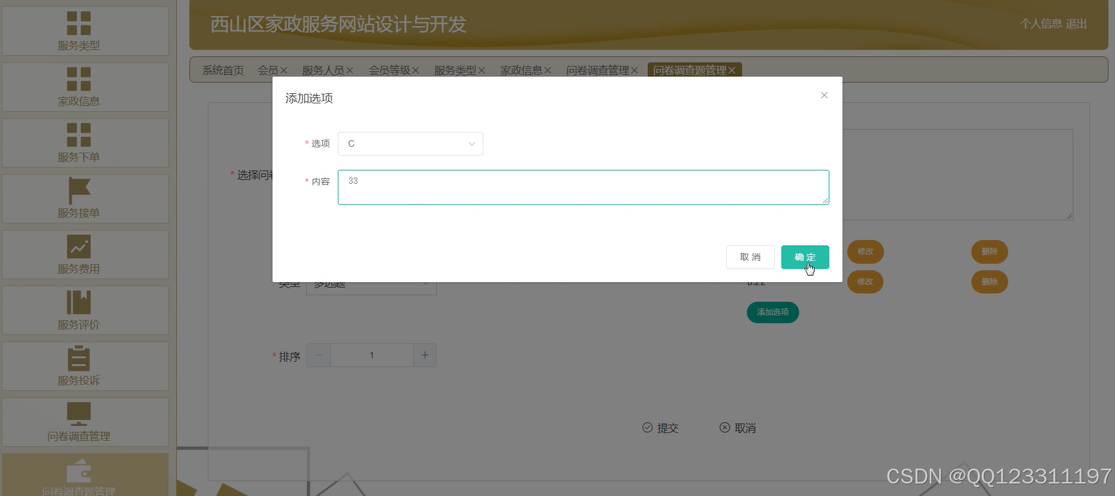Focus the 内容 textarea containing 33
1115x496 pixels.
[x=584, y=187]
